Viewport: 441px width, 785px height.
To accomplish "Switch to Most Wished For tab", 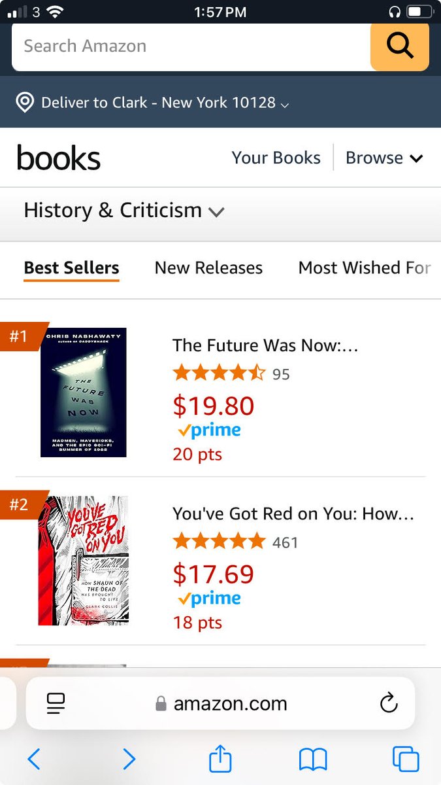I will pyautogui.click(x=365, y=268).
